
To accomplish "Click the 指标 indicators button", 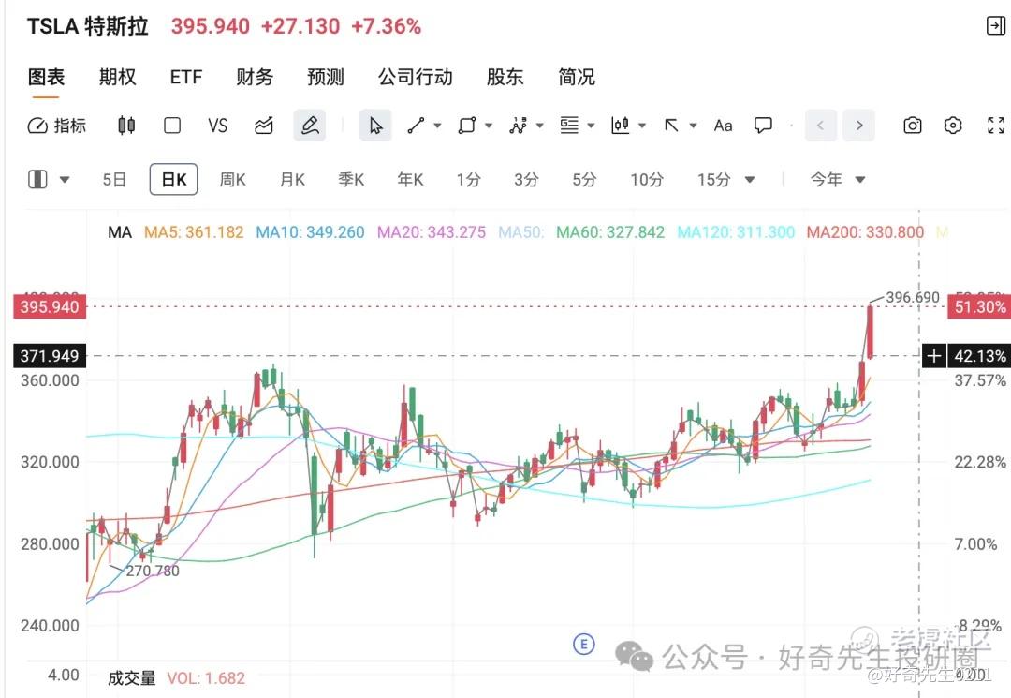I will pyautogui.click(x=57, y=126).
